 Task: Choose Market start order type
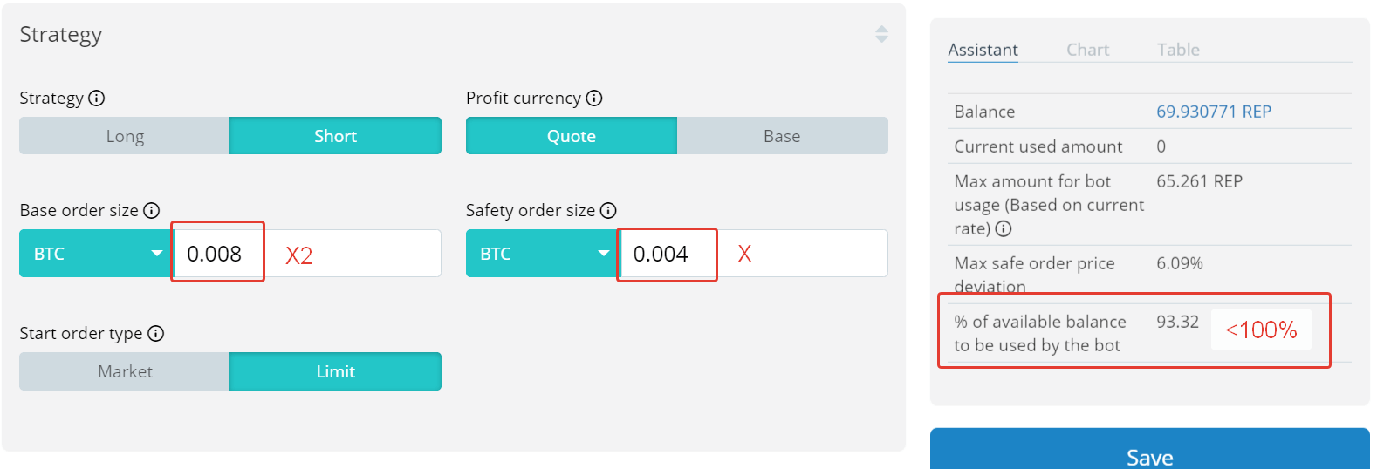click(125, 371)
